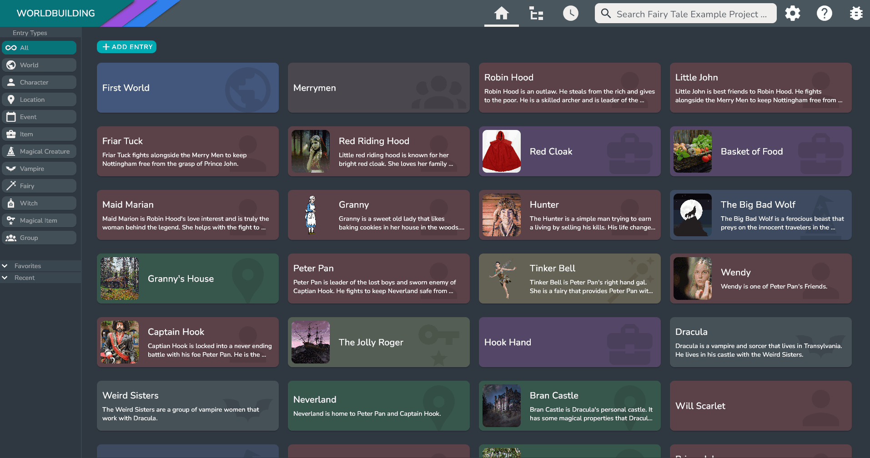Click the search magnifier icon
Image resolution: width=870 pixels, height=458 pixels.
[x=606, y=13]
